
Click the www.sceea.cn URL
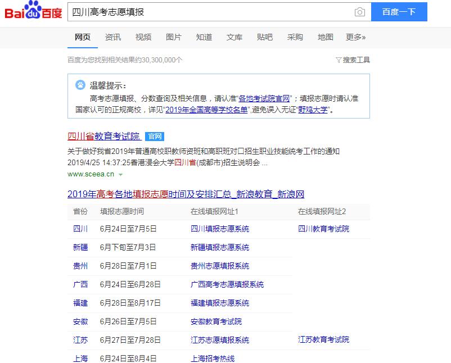click(91, 174)
